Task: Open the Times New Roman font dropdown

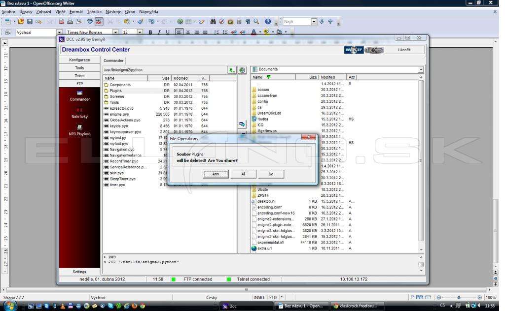Action: pos(115,32)
